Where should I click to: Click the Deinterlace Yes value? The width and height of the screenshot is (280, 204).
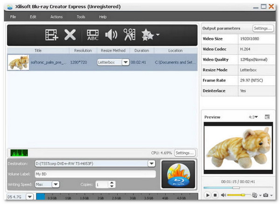(243, 91)
